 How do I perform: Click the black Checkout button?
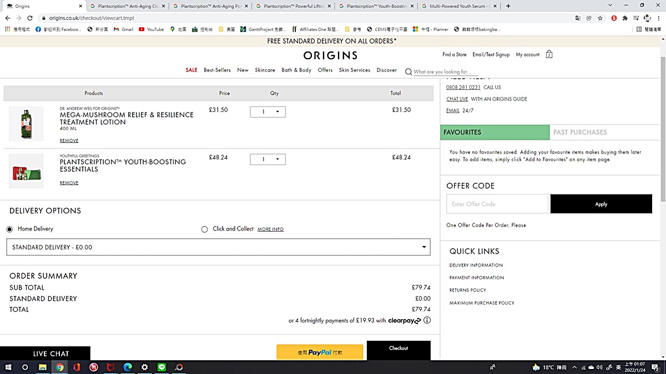(x=398, y=350)
